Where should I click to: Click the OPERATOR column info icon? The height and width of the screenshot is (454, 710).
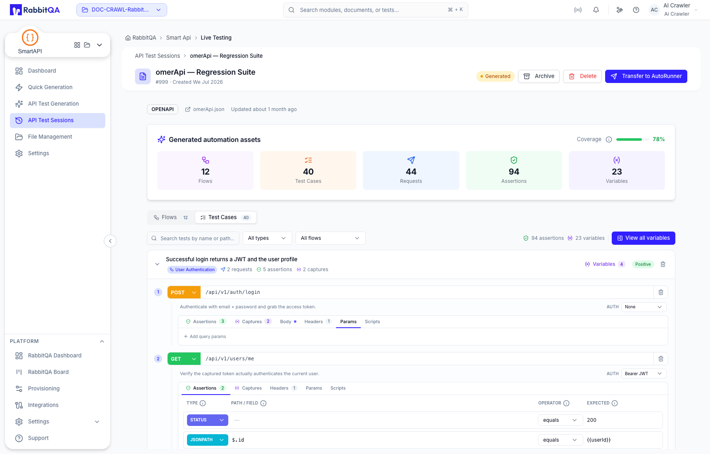(566, 403)
